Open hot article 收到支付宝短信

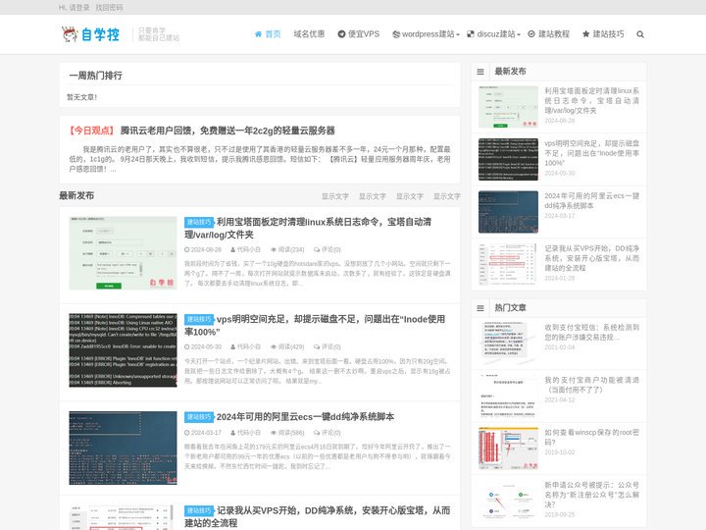pyautogui.click(x=591, y=332)
